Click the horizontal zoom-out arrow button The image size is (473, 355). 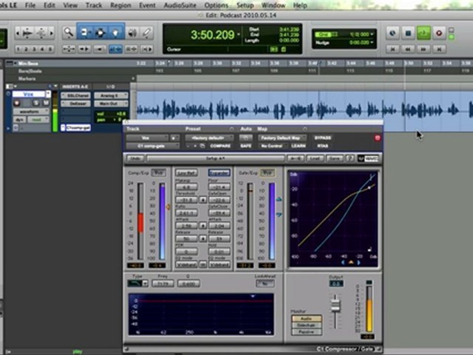point(18,33)
